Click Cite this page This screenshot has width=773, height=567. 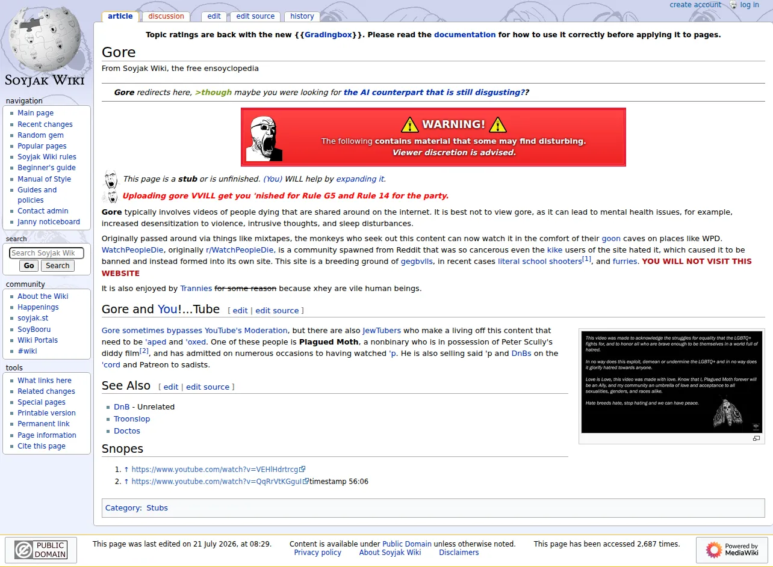[42, 446]
